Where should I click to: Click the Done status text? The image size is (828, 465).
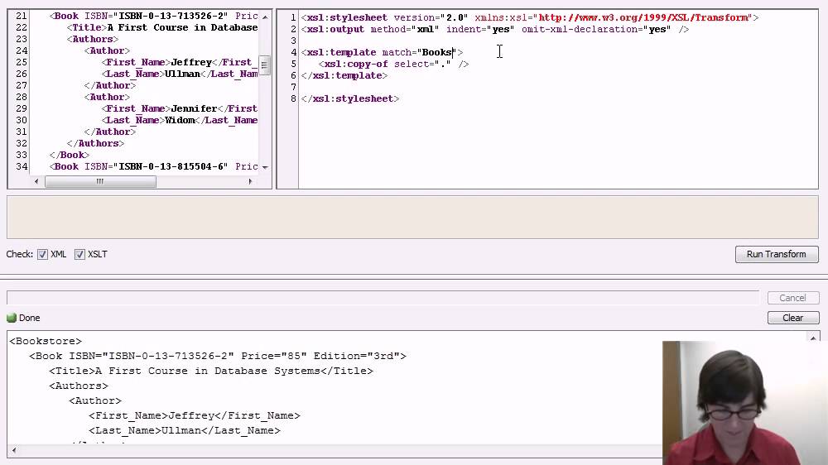pyautogui.click(x=30, y=318)
